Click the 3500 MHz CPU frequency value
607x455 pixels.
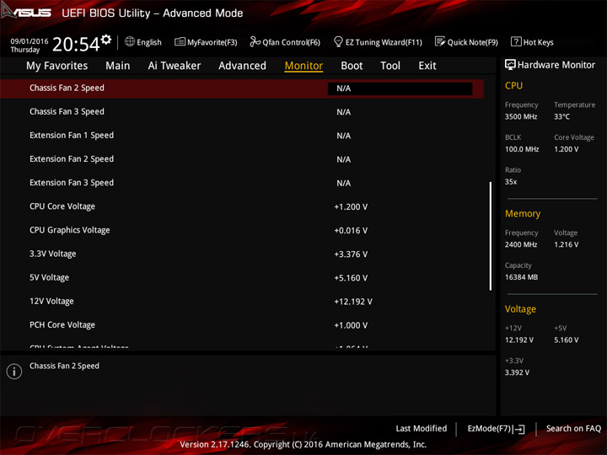pyautogui.click(x=521, y=116)
